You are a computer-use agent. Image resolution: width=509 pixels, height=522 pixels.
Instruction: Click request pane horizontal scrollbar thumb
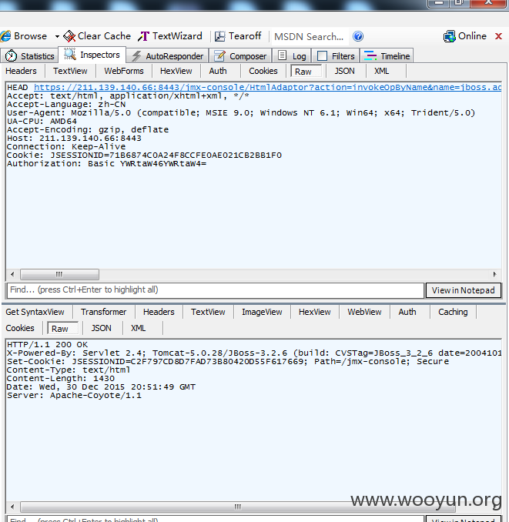tap(59, 274)
